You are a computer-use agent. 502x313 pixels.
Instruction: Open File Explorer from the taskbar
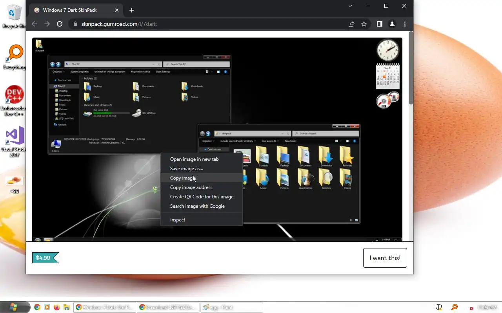coord(67,308)
